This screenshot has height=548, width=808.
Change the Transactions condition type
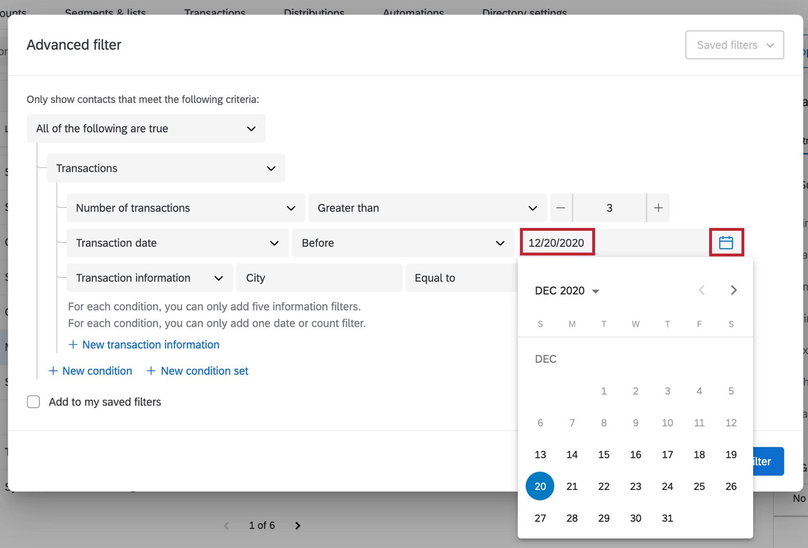click(x=165, y=168)
